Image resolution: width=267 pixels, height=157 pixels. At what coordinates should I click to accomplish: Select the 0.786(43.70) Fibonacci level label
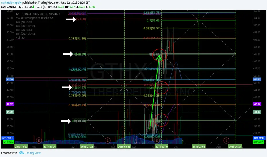pyautogui.click(x=77, y=92)
